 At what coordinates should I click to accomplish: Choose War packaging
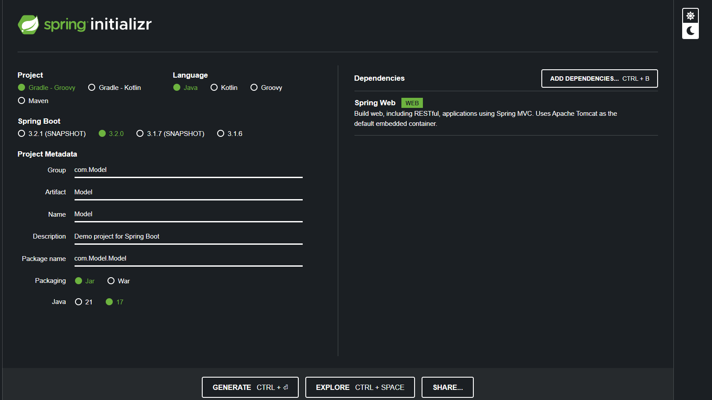coord(118,281)
